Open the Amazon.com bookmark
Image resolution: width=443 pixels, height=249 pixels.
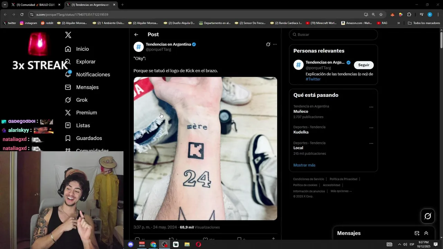(x=356, y=23)
